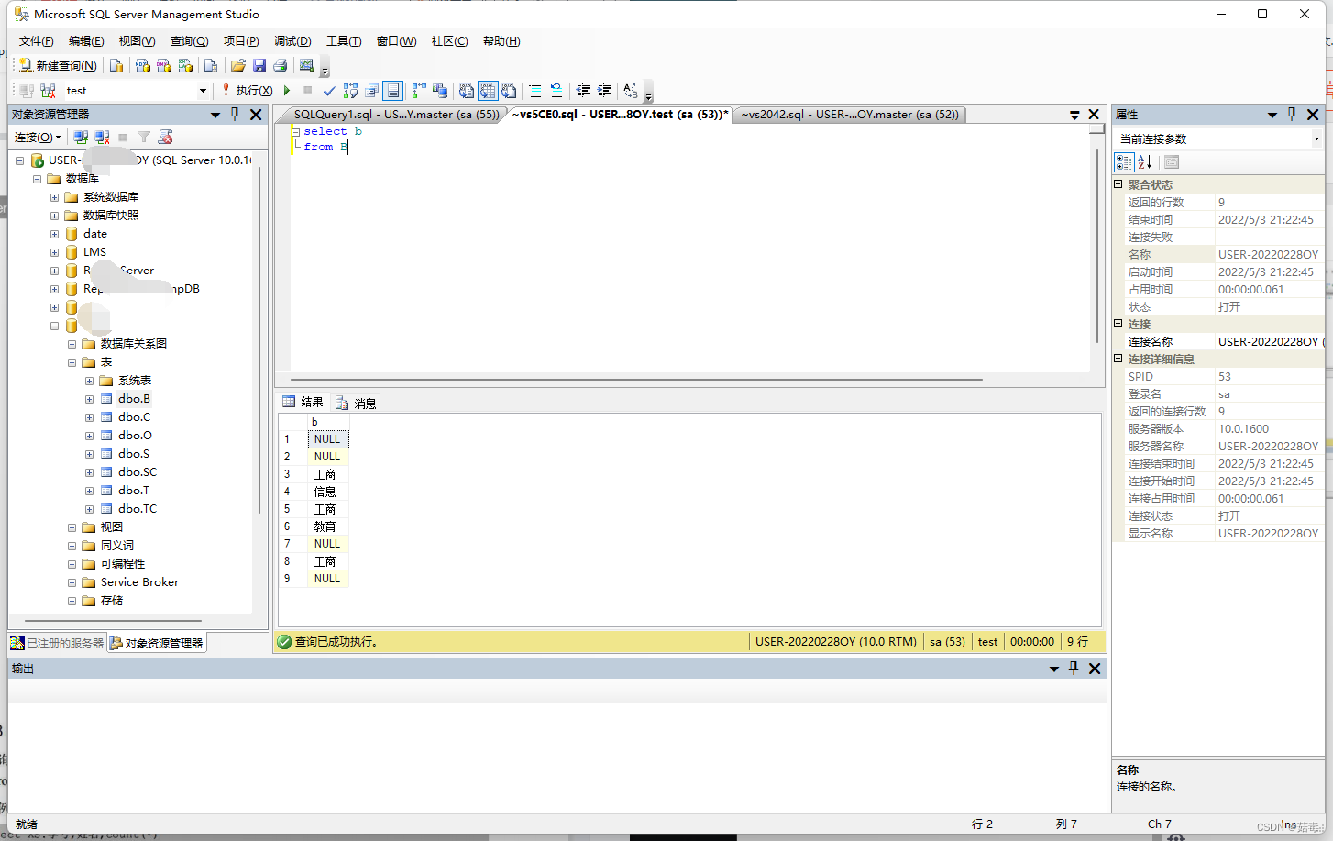
Task: Click the Filter funnel icon
Action: coord(144,137)
